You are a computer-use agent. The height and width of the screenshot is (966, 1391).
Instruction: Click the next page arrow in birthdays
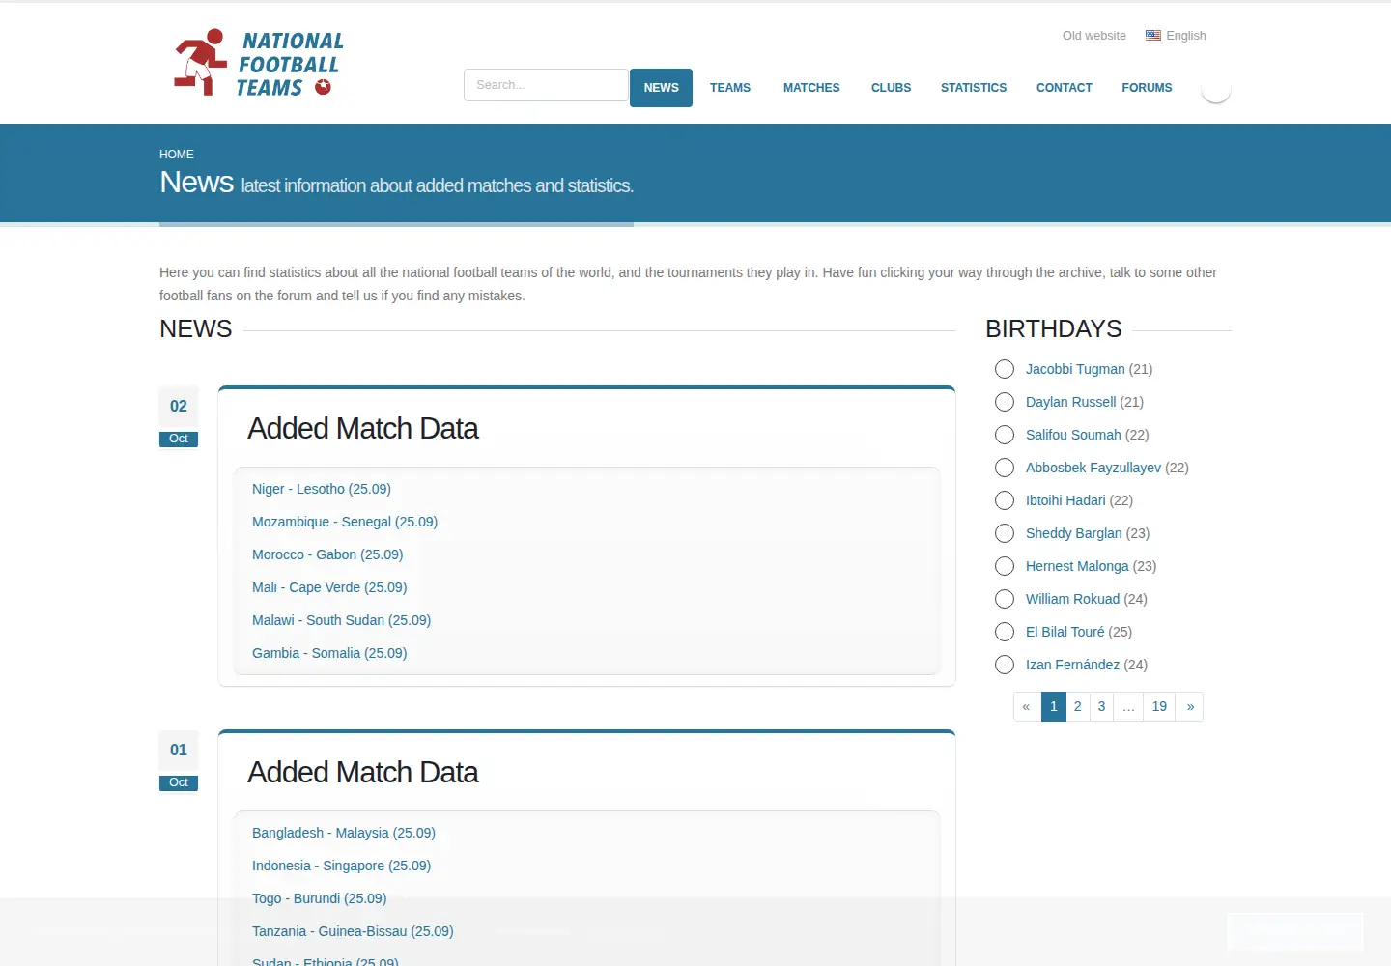[1190, 706]
